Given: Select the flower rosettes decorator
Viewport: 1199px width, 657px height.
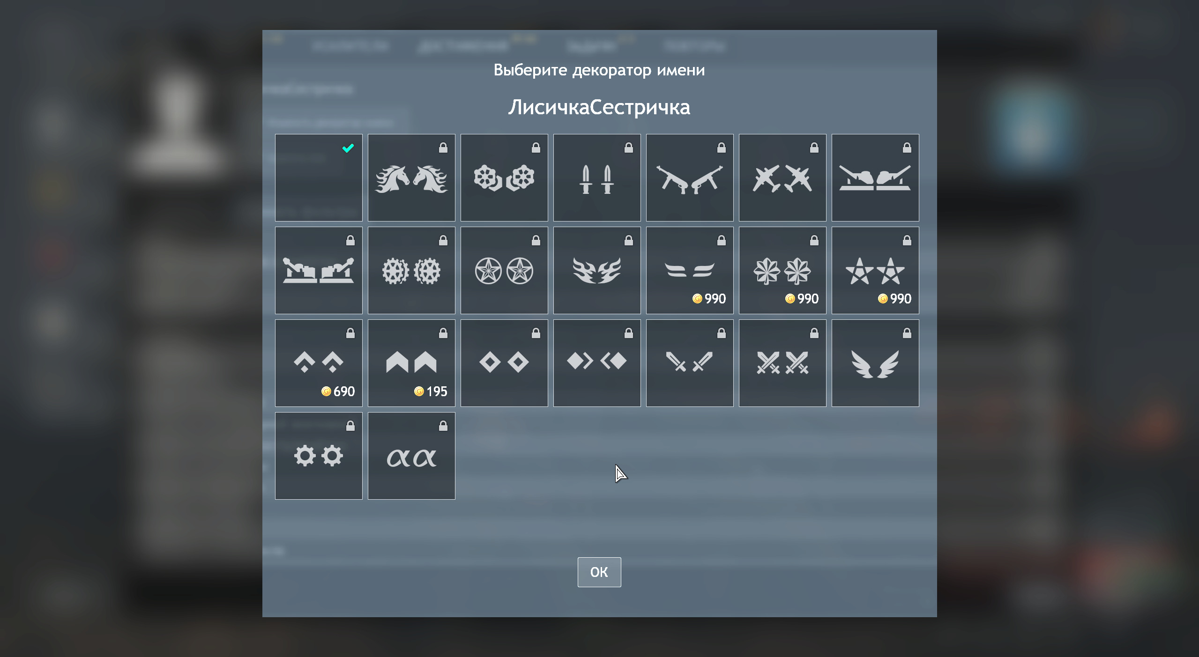Looking at the screenshot, I should [504, 178].
